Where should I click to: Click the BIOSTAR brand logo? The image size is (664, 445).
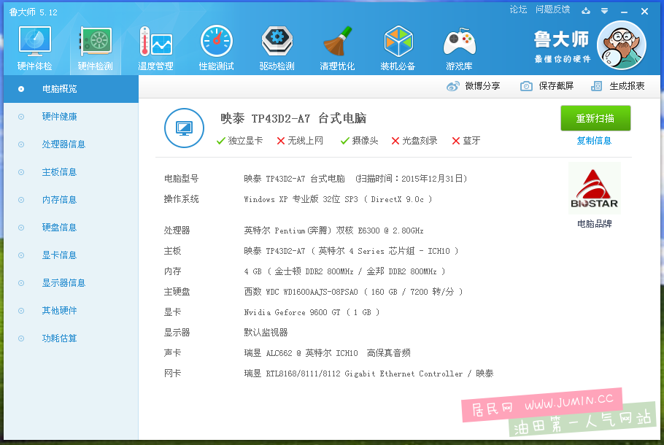coord(594,188)
